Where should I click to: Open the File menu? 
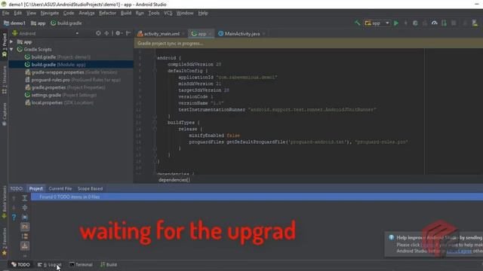click(x=5, y=13)
